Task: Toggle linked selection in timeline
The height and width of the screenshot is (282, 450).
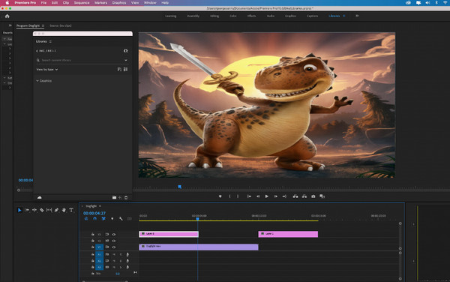Action: pyautogui.click(x=103, y=218)
